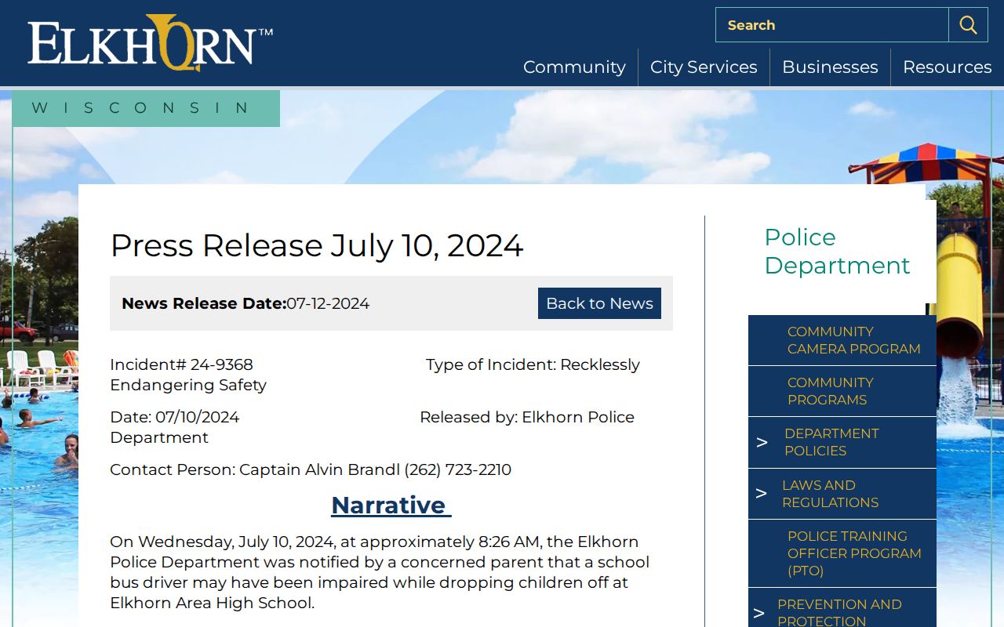The width and height of the screenshot is (1004, 627).
Task: Click the WISCONSIN banner label
Action: [x=146, y=108]
